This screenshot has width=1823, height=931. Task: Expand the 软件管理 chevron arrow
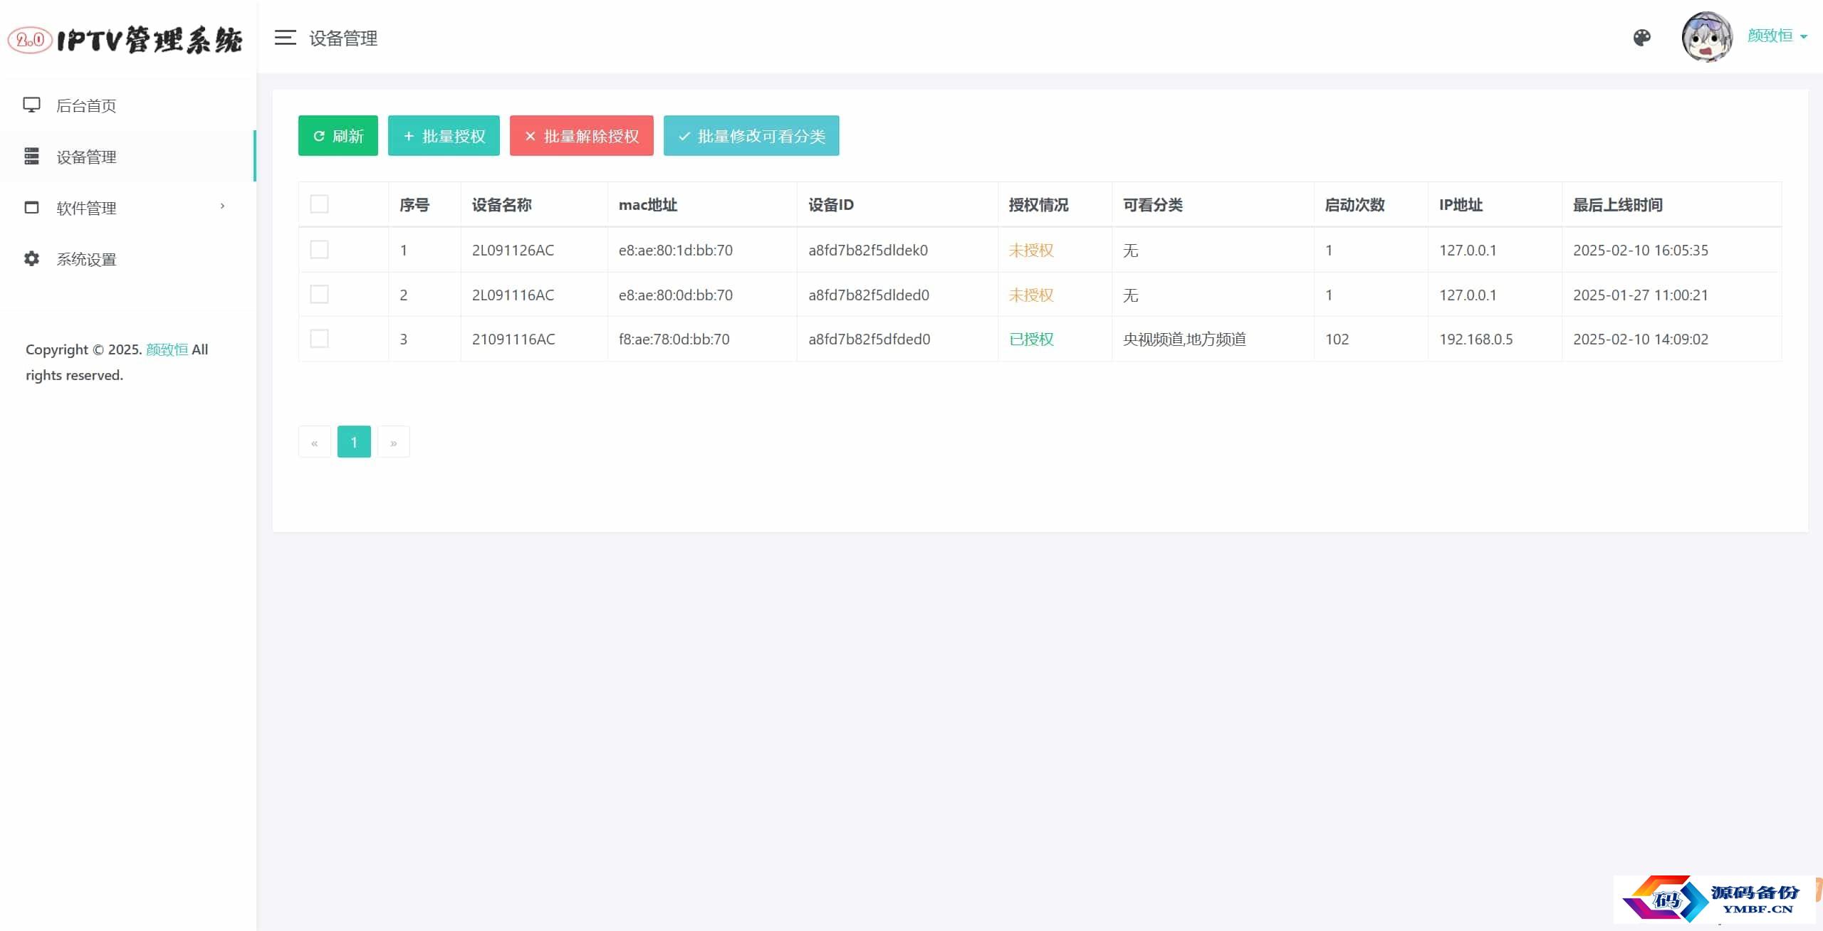click(222, 206)
